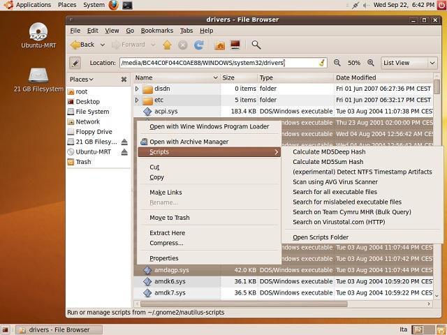Viewport: 447px width, 335px height.
Task: Toggle the location bar text/button mode
Action: point(76,63)
